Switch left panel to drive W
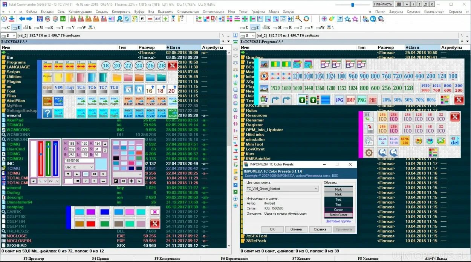This screenshot has width=471, height=262. tap(81, 27)
